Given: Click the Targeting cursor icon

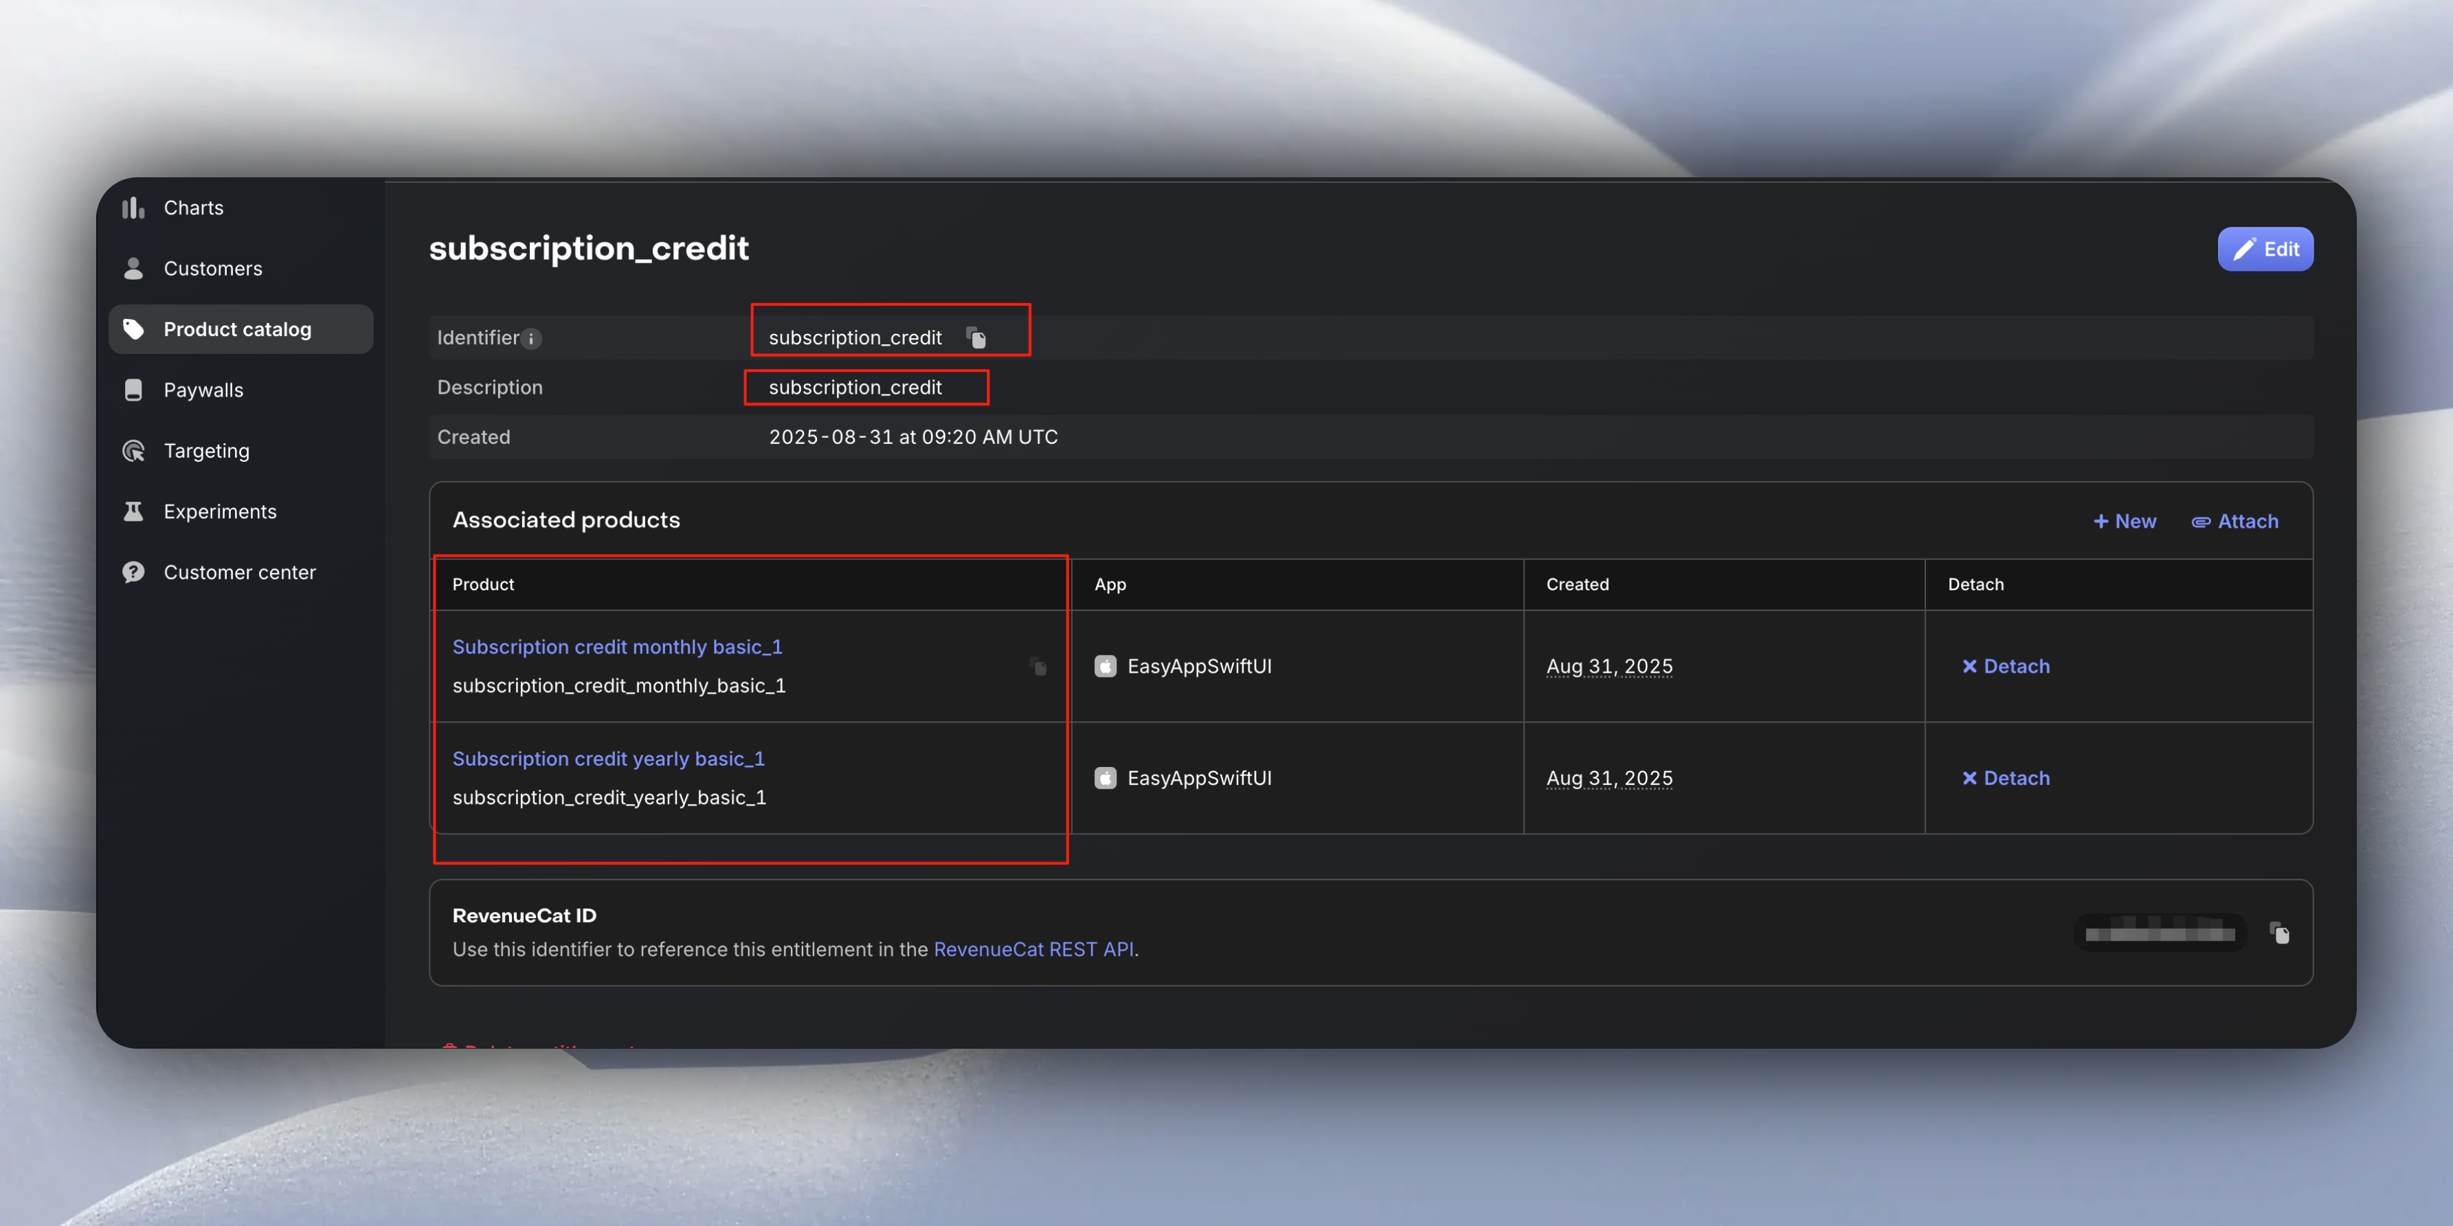Looking at the screenshot, I should click(133, 451).
